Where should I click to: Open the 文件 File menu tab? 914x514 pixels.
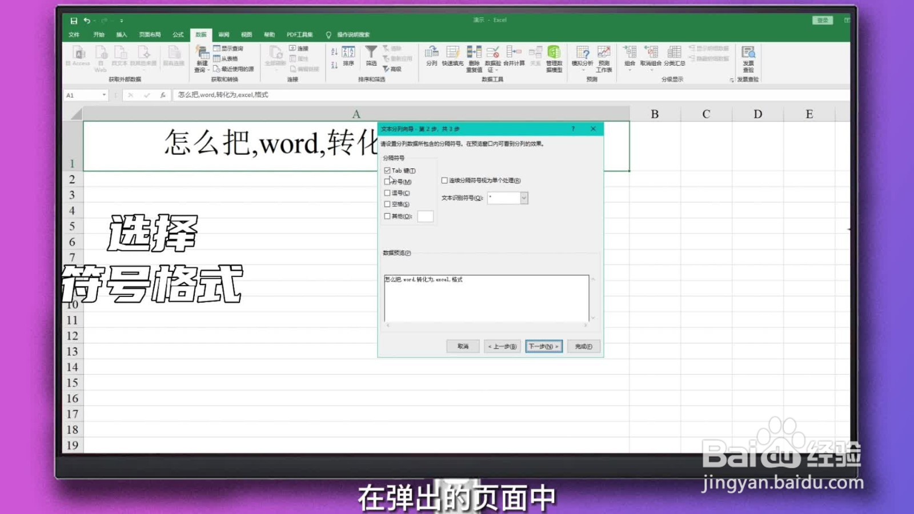(x=74, y=35)
